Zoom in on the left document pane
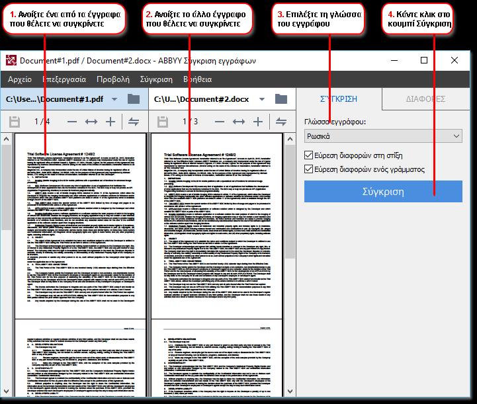Viewport: 477px width, 404px height. point(110,122)
